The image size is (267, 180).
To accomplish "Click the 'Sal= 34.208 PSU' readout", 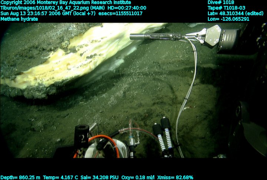I will pos(99,177).
